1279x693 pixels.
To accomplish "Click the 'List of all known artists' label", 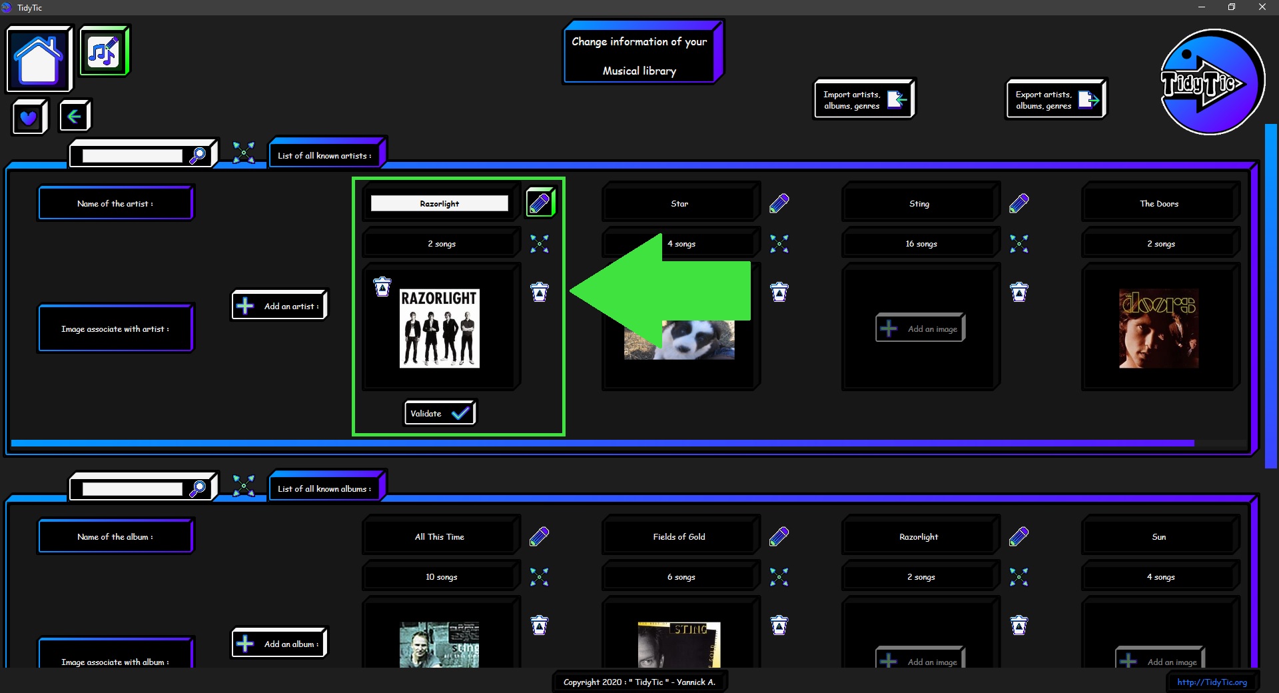I will click(x=325, y=156).
